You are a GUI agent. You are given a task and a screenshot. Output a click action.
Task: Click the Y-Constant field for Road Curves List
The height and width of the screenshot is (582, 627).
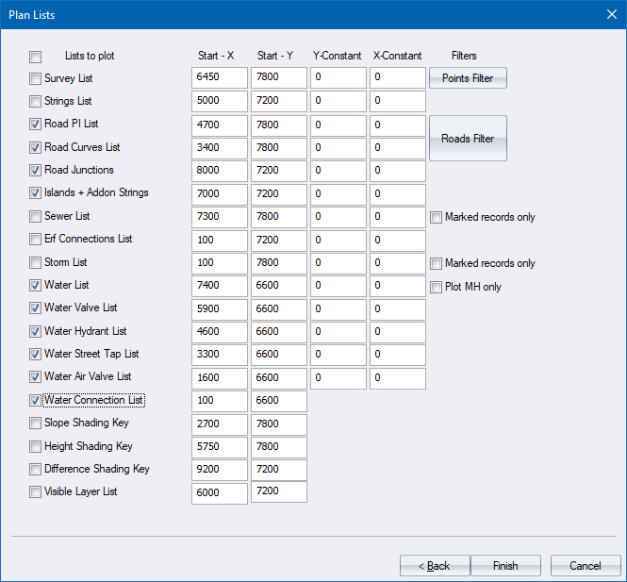pos(338,148)
